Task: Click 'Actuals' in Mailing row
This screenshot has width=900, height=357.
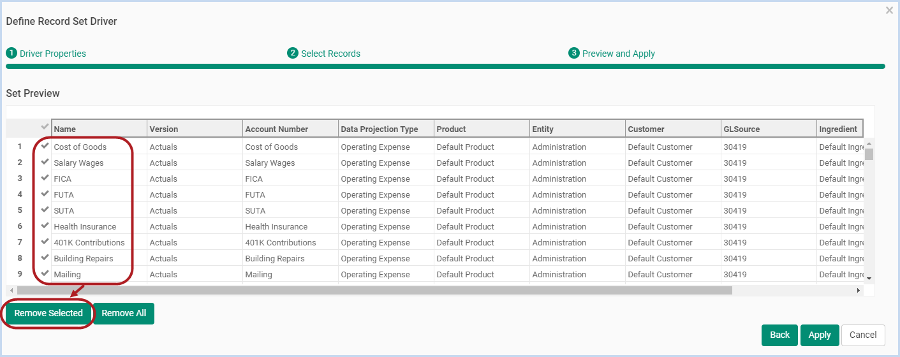Action: (163, 274)
